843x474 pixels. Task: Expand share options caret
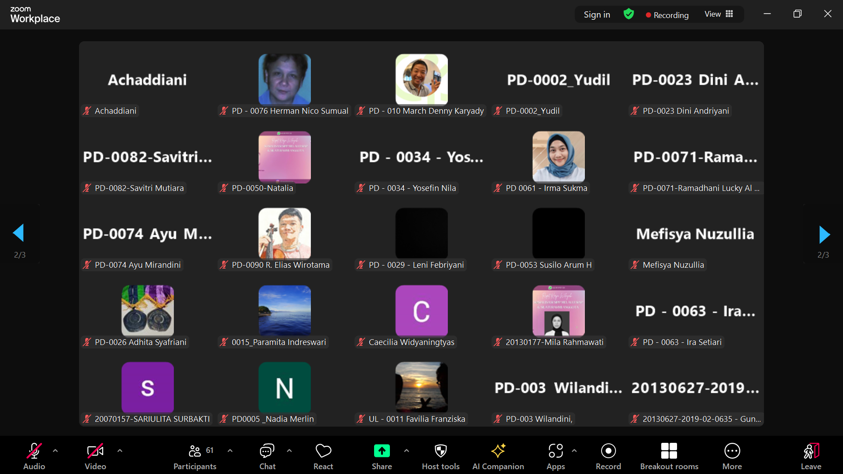click(x=407, y=451)
